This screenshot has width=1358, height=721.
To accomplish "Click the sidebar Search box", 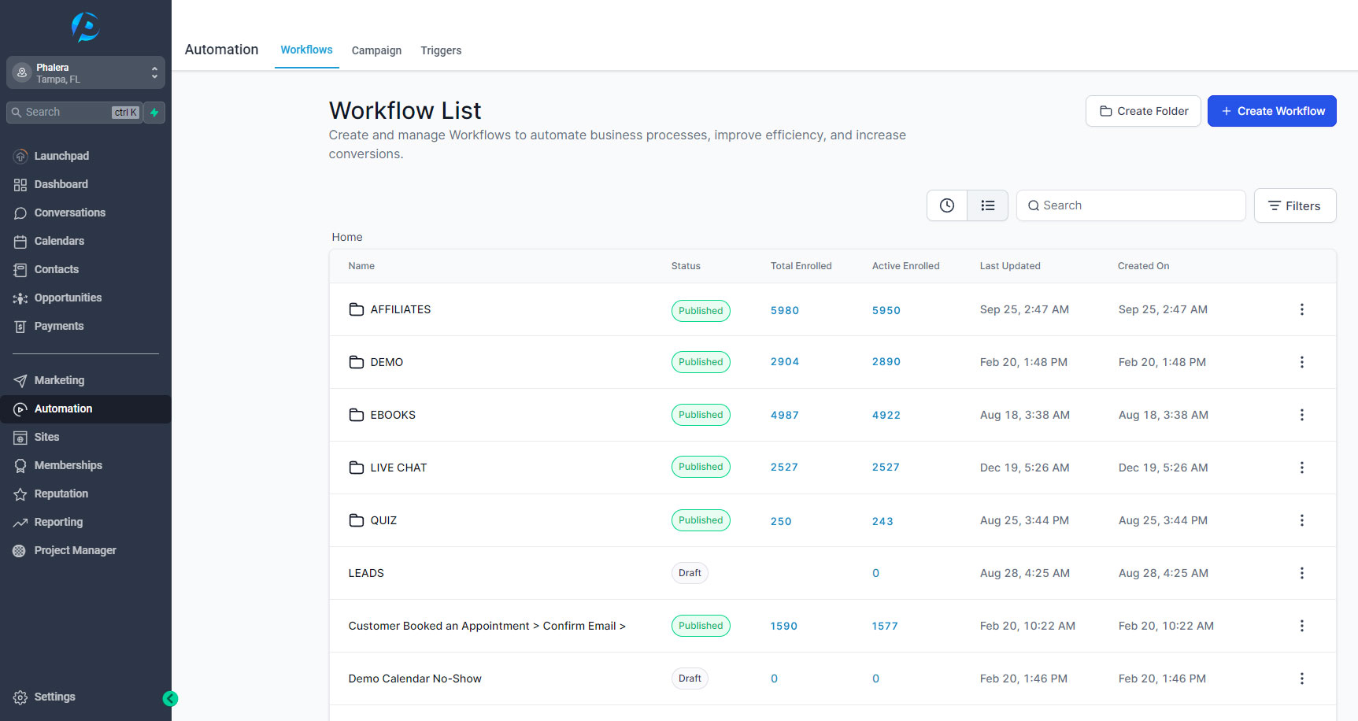I will click(74, 113).
